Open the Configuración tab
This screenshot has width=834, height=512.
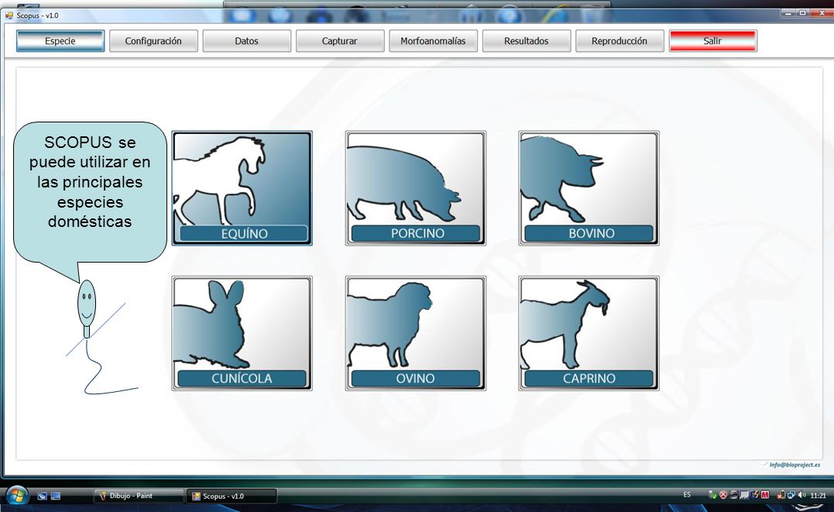153,41
